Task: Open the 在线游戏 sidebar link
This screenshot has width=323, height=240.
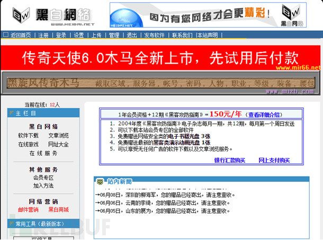Action: pyautogui.click(x=28, y=144)
